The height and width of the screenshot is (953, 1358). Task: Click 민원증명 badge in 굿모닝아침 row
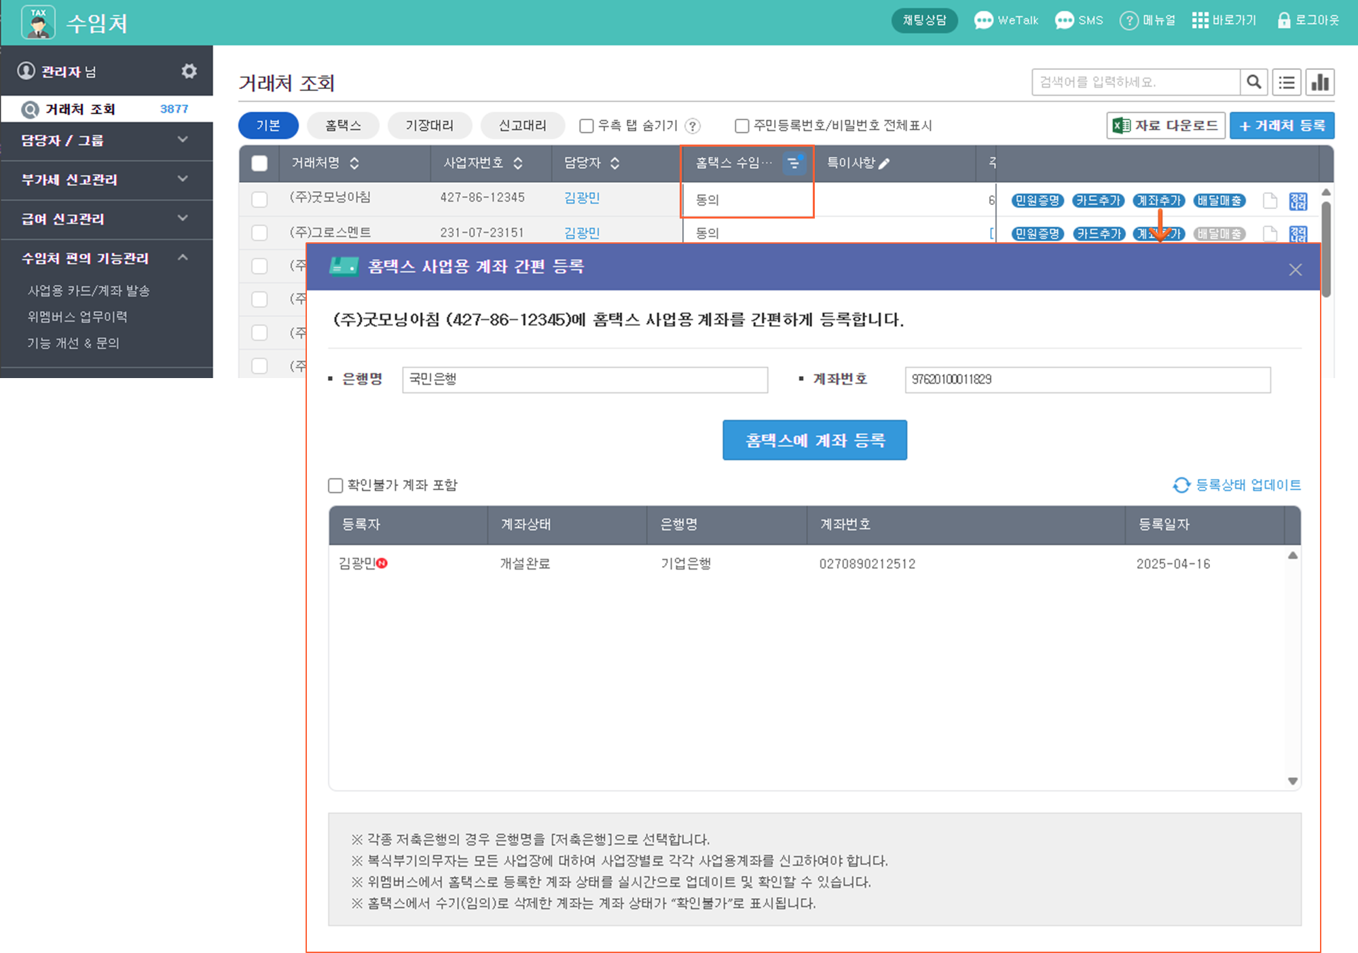click(1037, 200)
